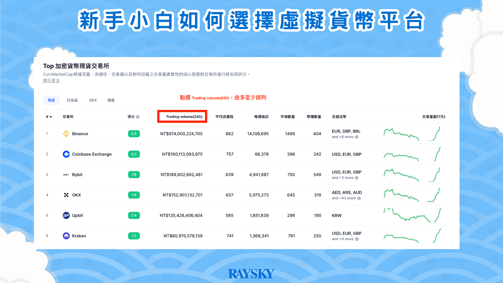Open the Binance exchange link
The height and width of the screenshot is (283, 503).
click(x=80, y=134)
